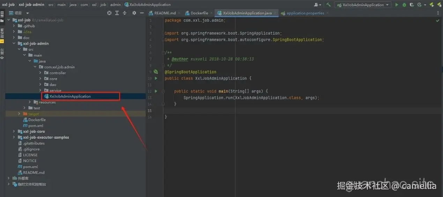Build the project with the hammer icon

pos(328,5)
